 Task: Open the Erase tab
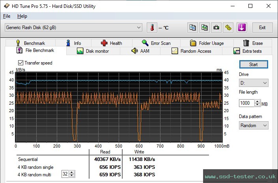[253, 43]
